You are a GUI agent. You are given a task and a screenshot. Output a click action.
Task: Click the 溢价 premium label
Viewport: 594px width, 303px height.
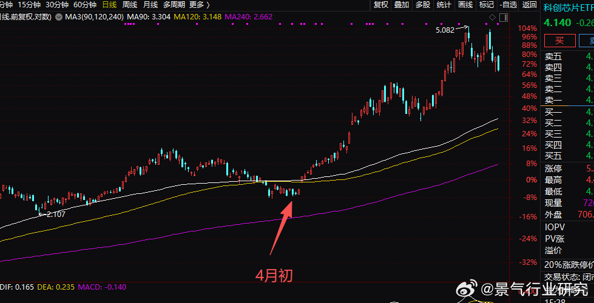pyautogui.click(x=553, y=250)
